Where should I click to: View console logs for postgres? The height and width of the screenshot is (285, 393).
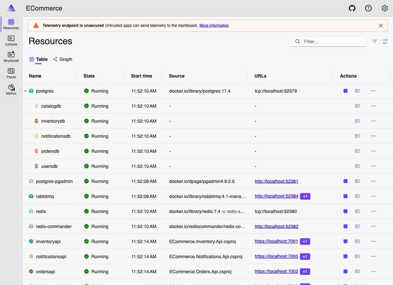click(x=357, y=90)
